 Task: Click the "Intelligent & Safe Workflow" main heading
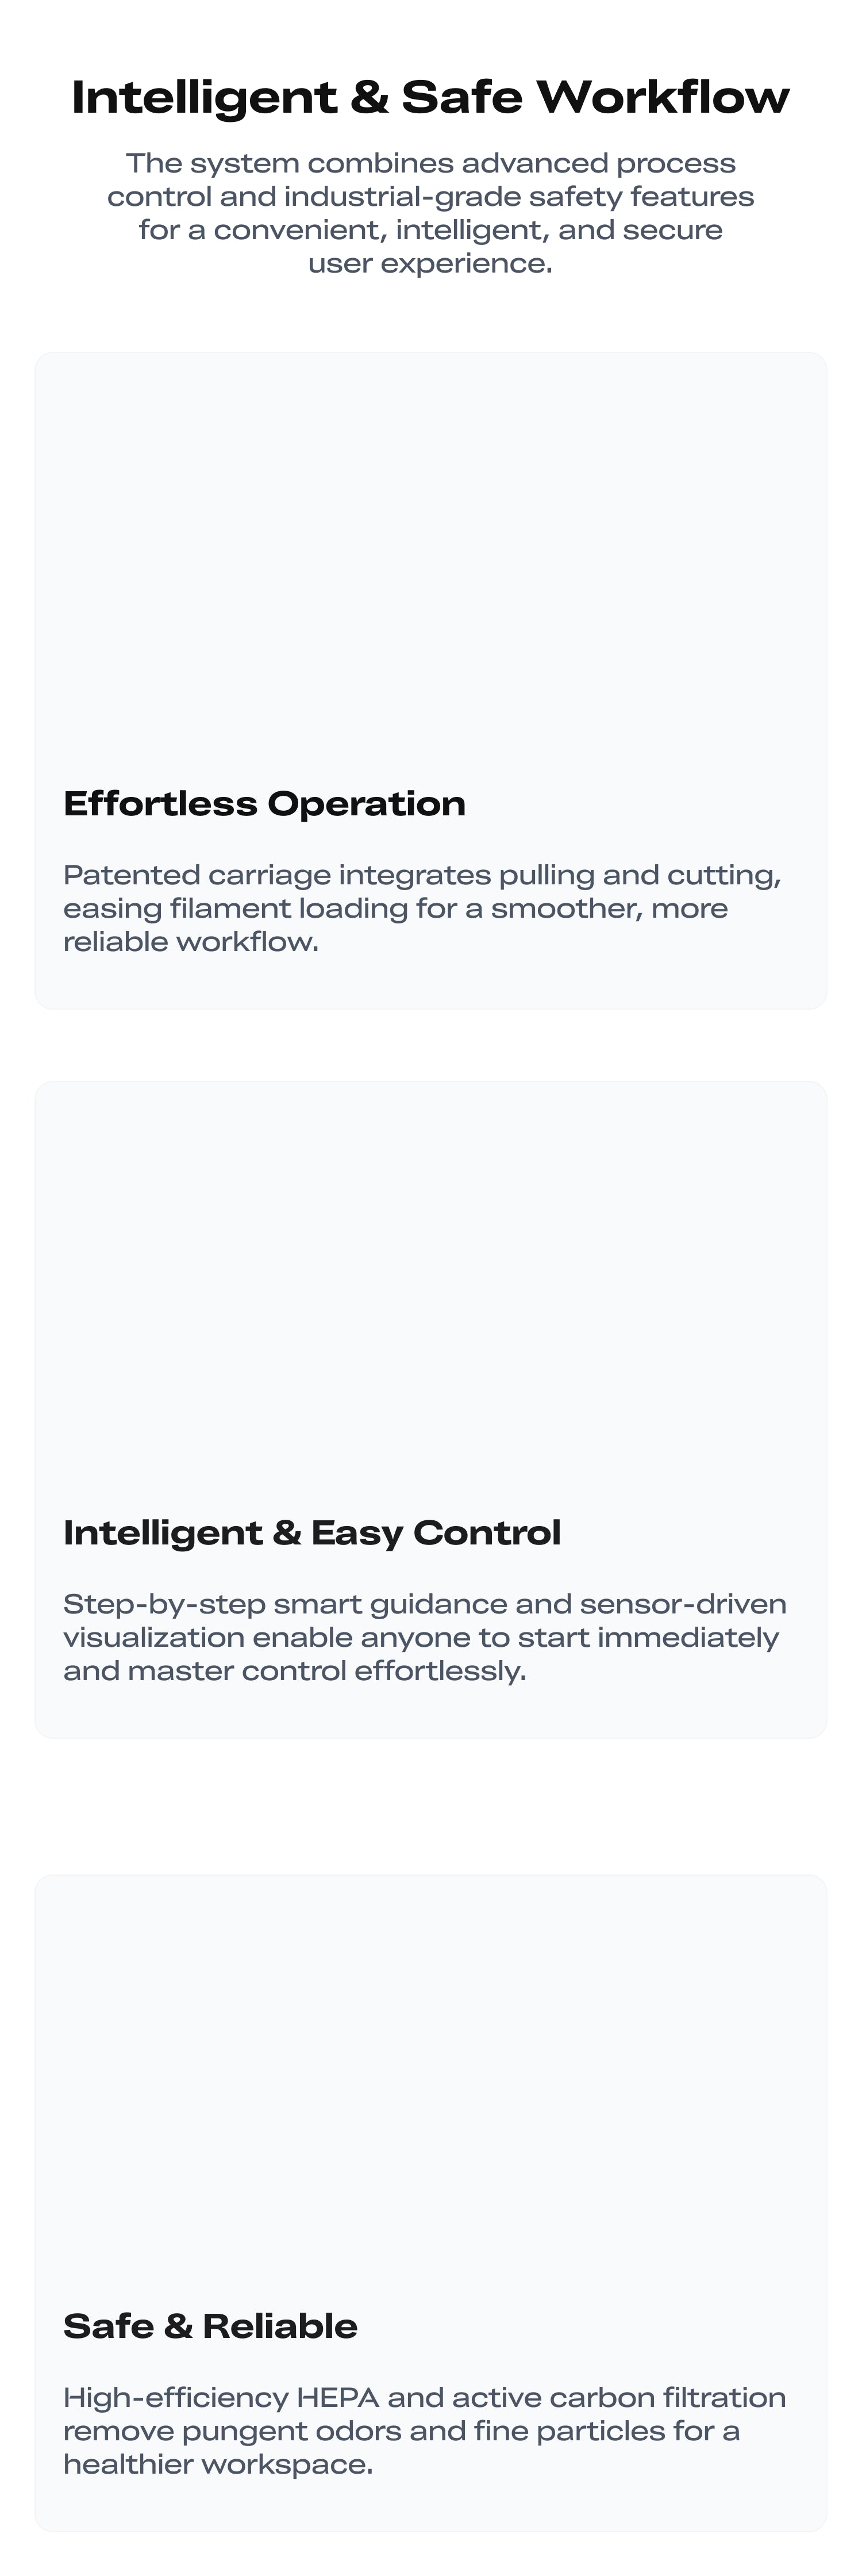click(430, 98)
